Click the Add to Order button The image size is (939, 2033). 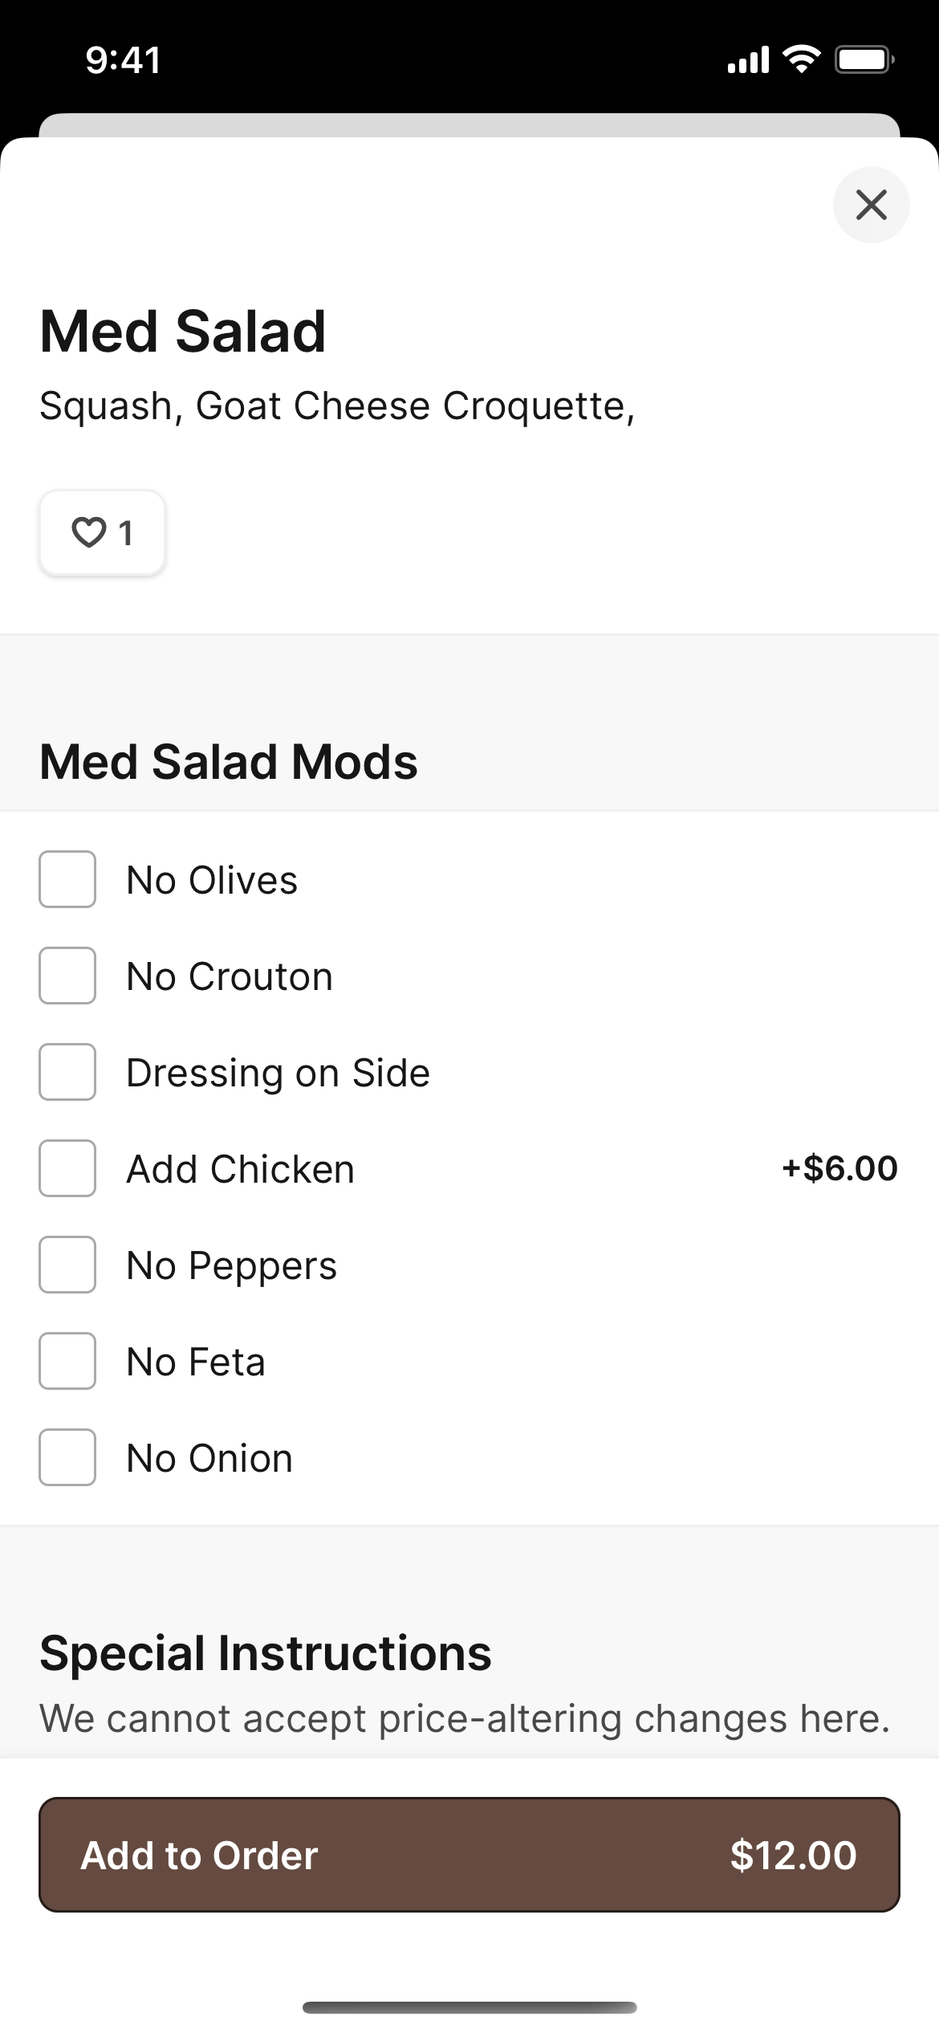click(x=469, y=1855)
